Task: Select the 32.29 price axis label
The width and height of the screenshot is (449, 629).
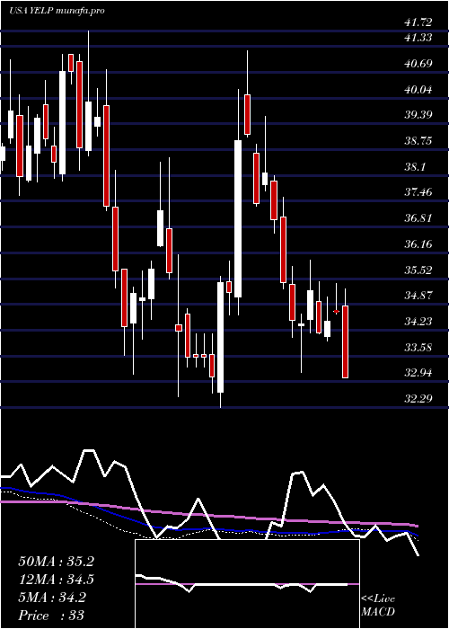Action: [418, 399]
